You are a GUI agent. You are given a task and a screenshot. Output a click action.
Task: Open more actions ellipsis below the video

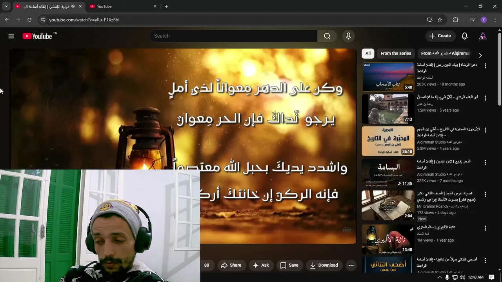351,265
